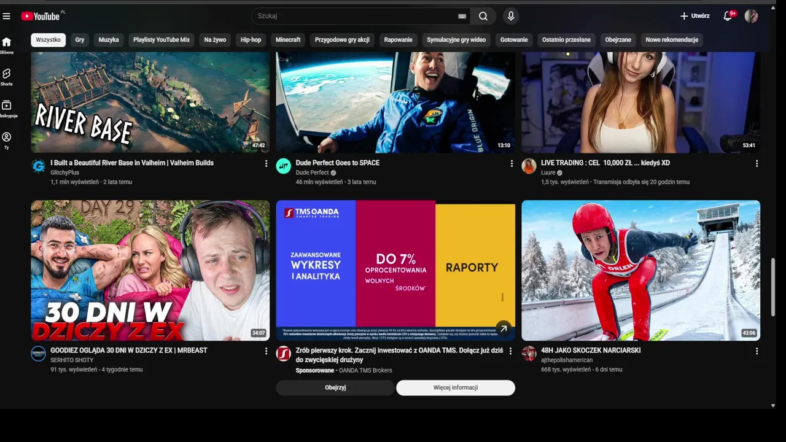This screenshot has width=786, height=442.
Task: Click the scrollbar down arrow
Action: click(773, 406)
